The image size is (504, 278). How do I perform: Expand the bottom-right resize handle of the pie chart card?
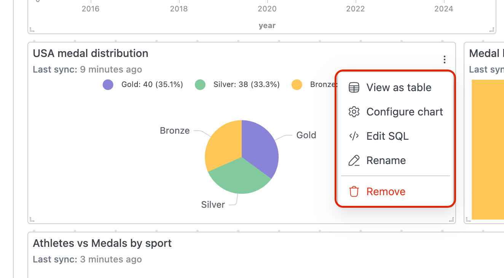point(451,219)
